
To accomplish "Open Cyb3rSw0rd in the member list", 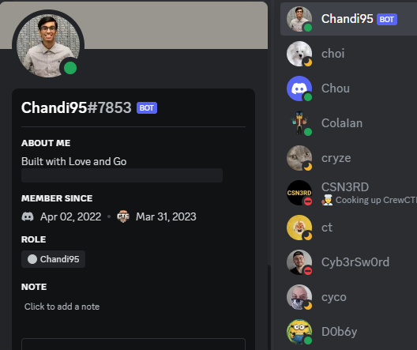I will click(348, 262).
